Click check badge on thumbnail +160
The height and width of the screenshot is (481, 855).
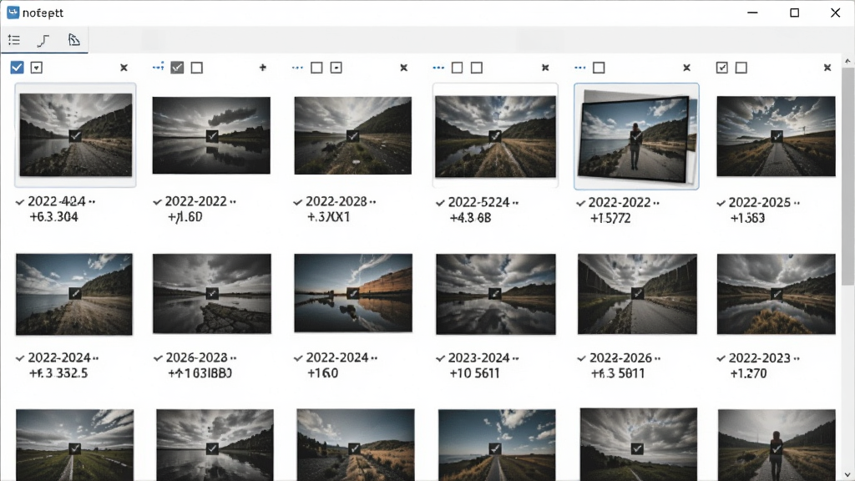point(353,293)
